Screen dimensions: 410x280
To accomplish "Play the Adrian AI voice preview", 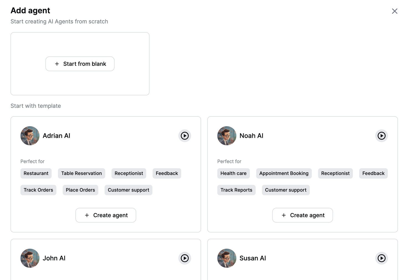I will click(185, 136).
